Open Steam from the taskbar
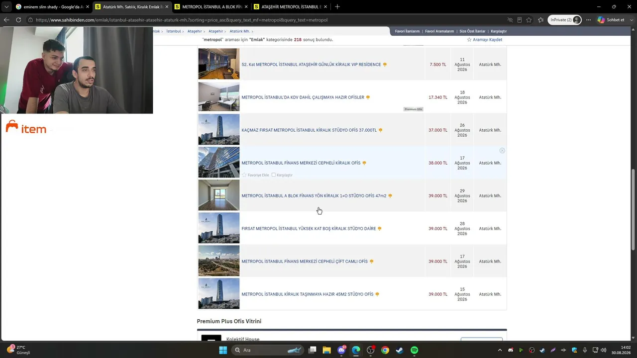637x358 pixels. (x=400, y=350)
